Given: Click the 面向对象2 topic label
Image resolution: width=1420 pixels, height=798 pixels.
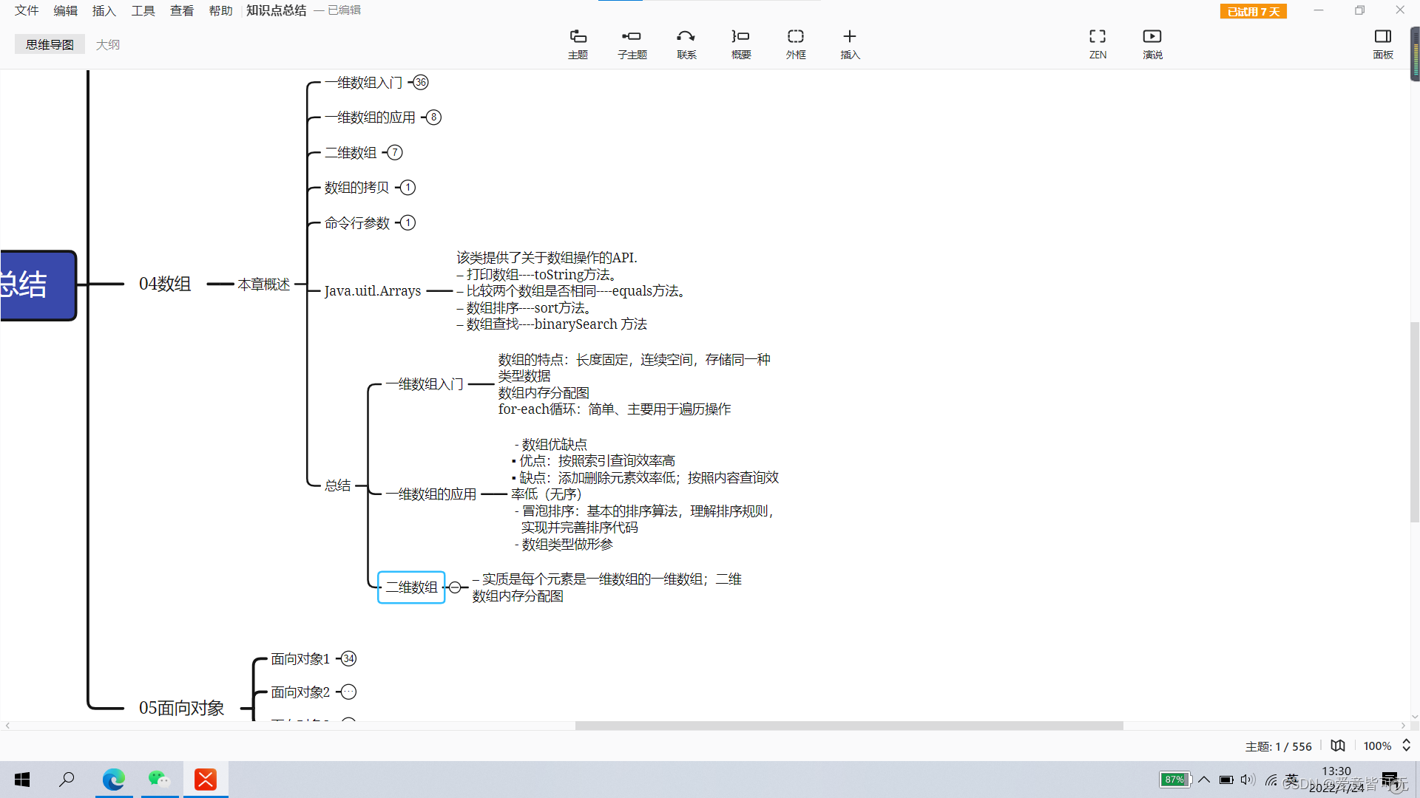Looking at the screenshot, I should point(300,692).
